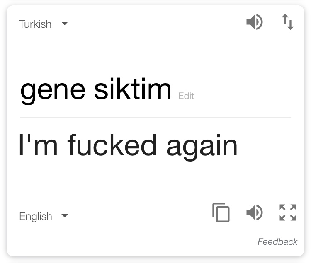Play the Turkish source text audio
The image size is (311, 263).
tap(255, 22)
